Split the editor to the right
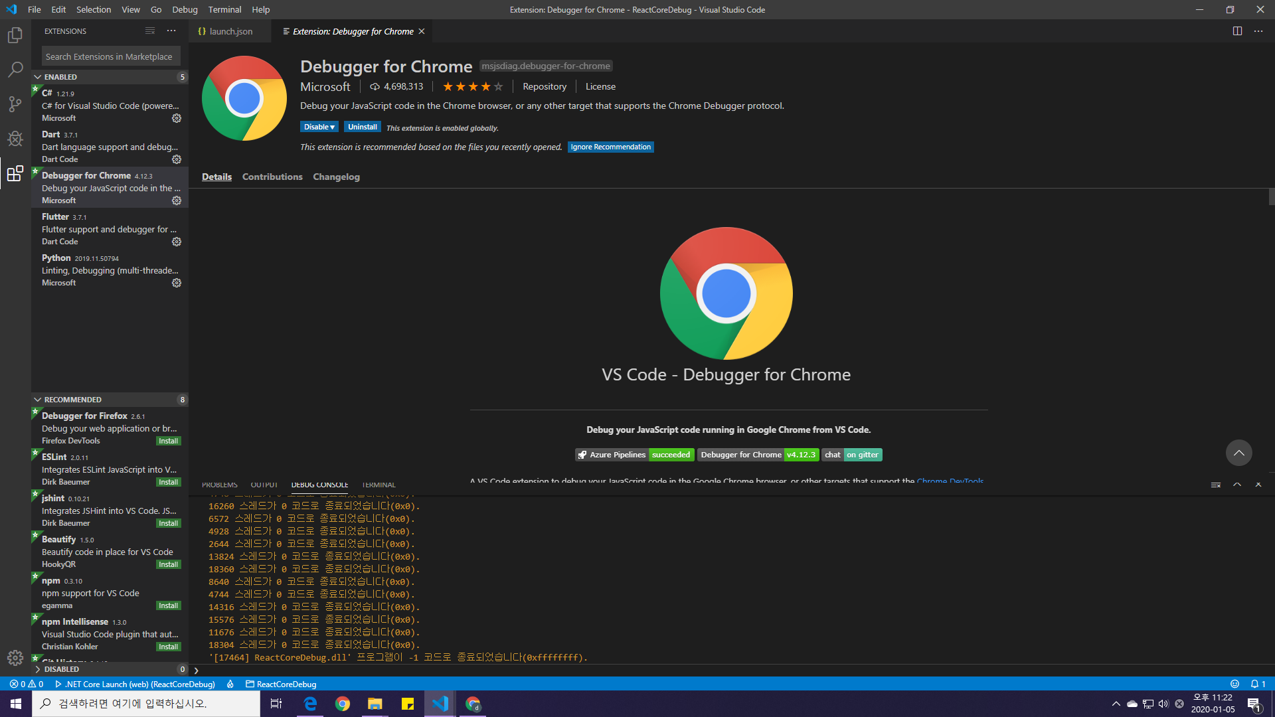Screen dimensions: 1275x717 click(x=1237, y=31)
